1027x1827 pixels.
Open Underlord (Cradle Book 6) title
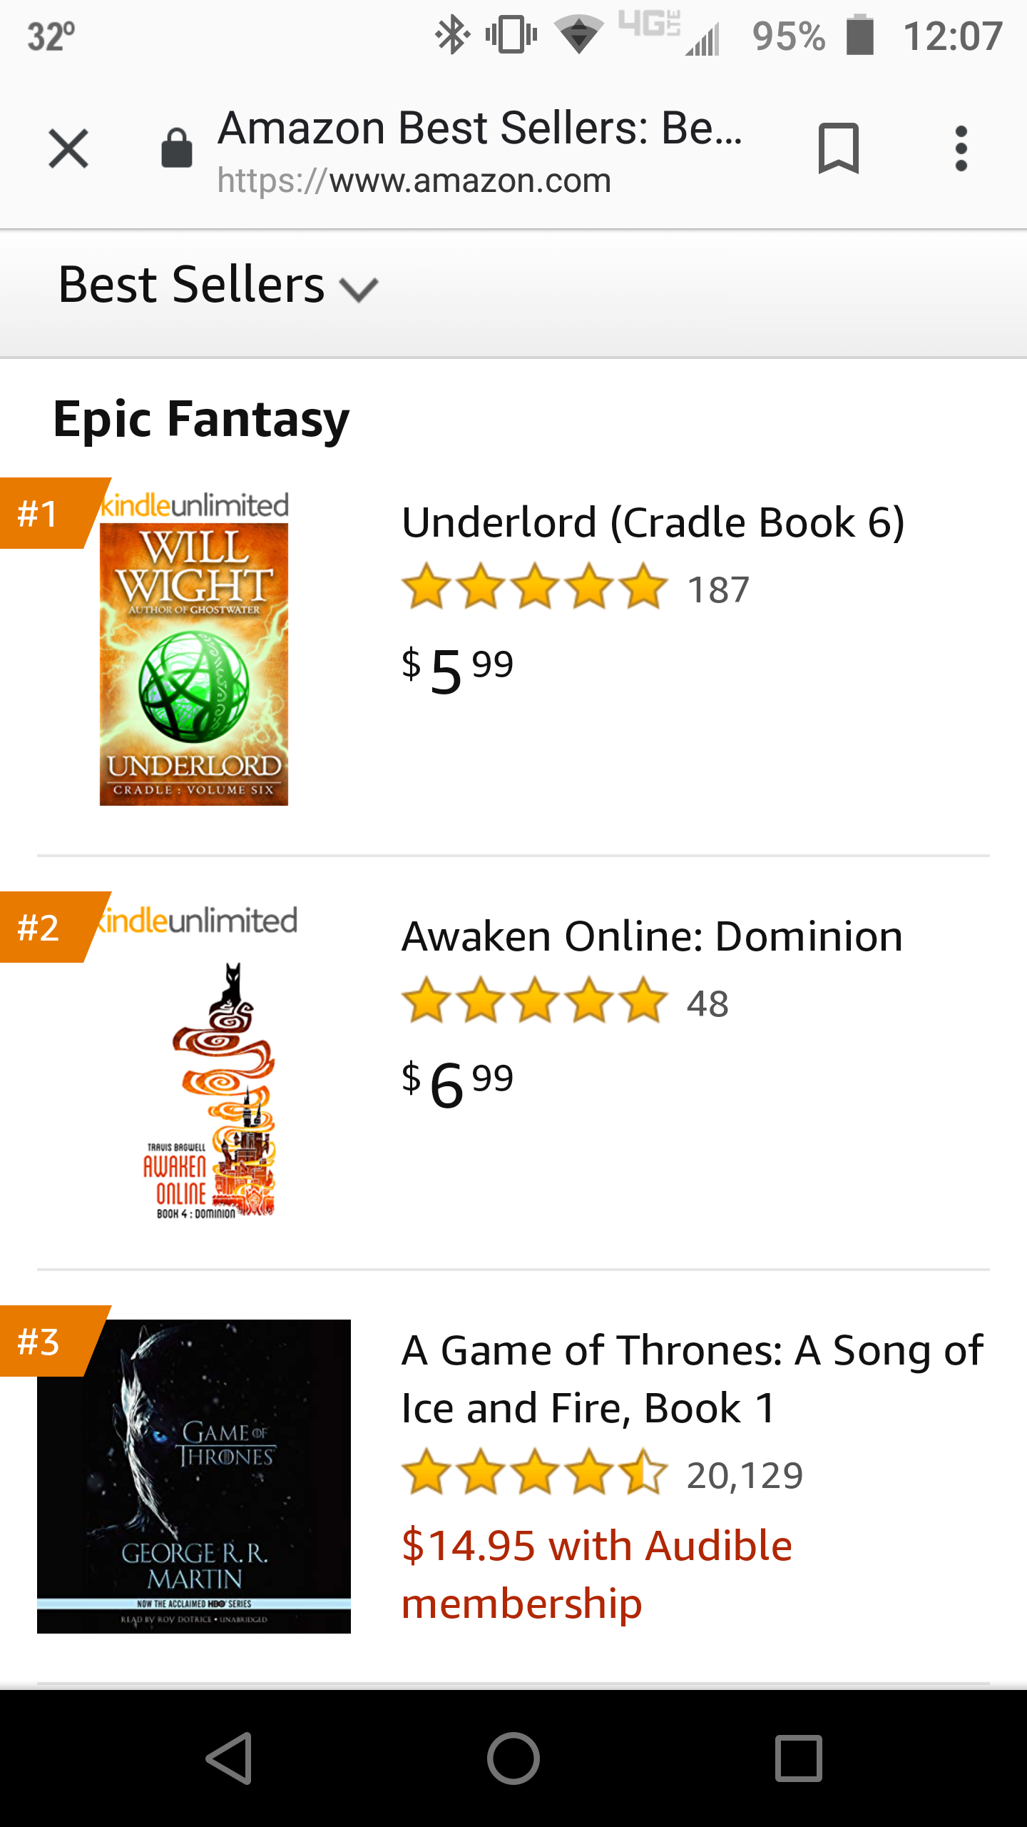tap(653, 522)
